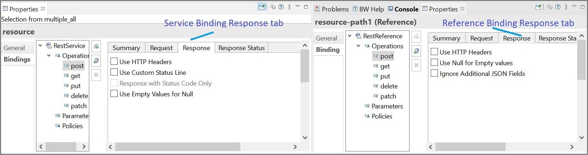588x155 pixels.
Task: Check Use Empty Values for Null
Action: [114, 93]
